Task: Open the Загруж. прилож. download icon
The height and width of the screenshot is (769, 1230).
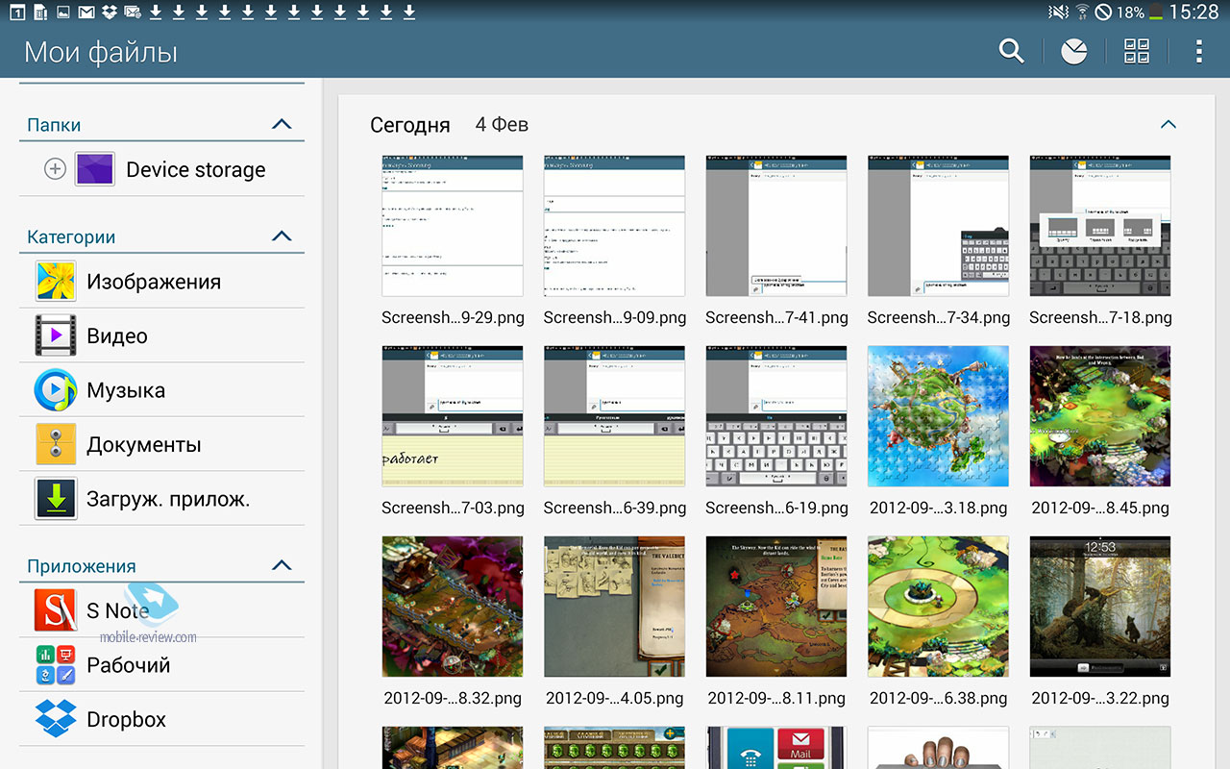Action: (x=56, y=499)
